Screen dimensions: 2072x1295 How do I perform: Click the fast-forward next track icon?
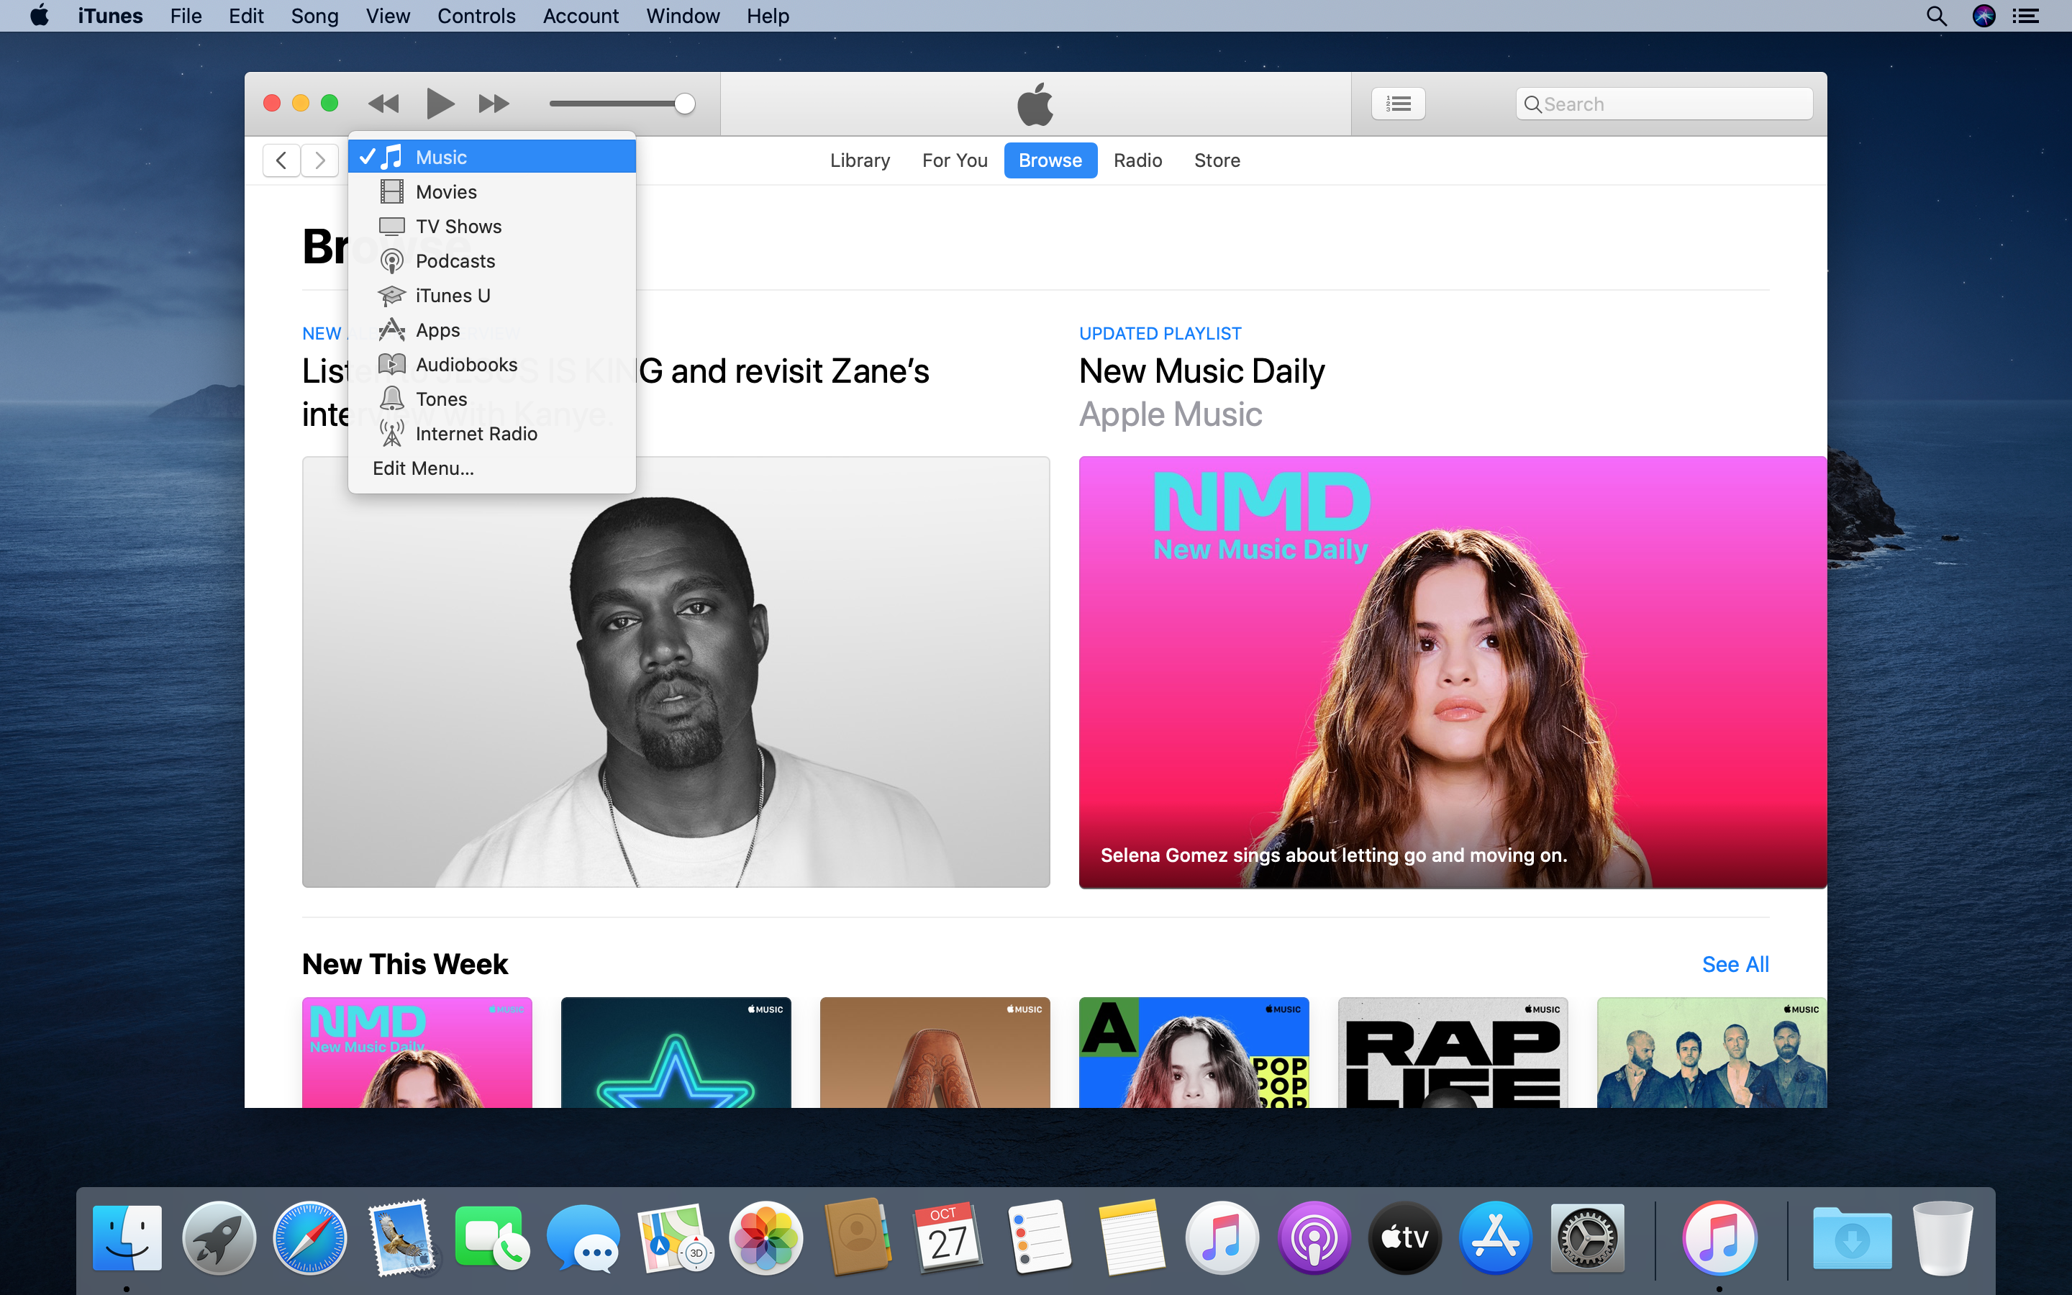[x=493, y=104]
